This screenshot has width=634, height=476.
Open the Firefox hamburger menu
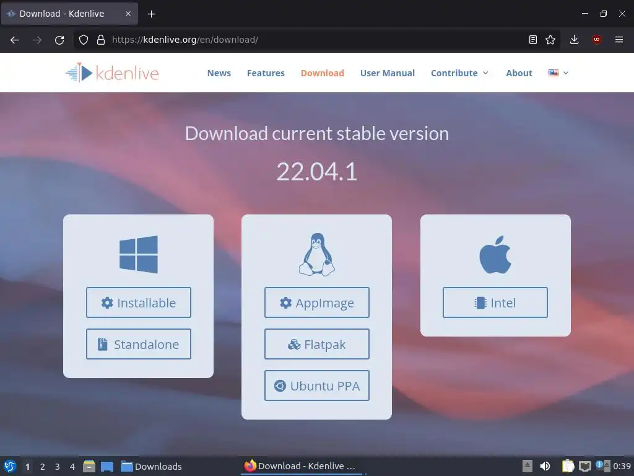coord(619,40)
